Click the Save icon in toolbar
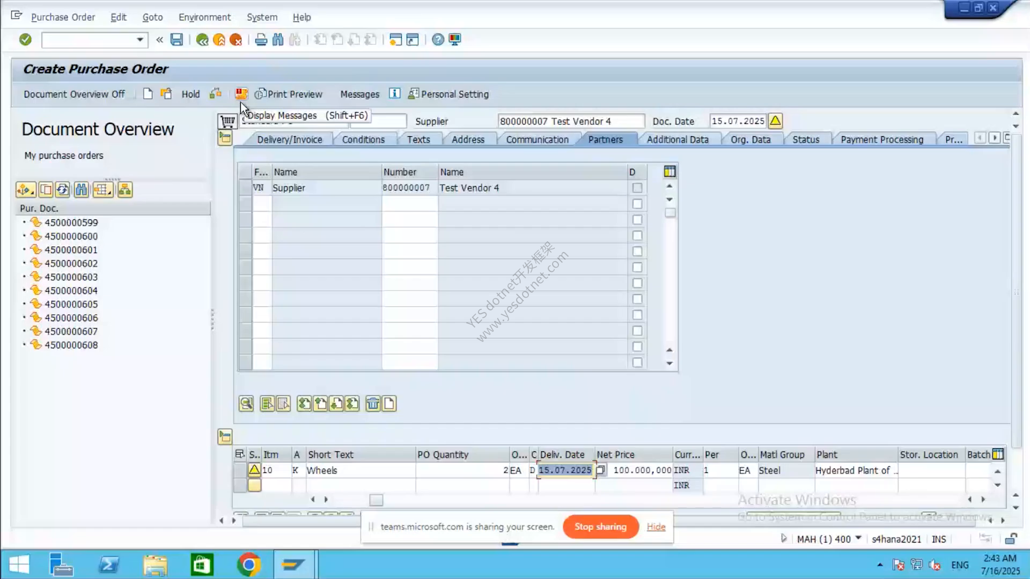This screenshot has height=579, width=1030. (x=176, y=40)
